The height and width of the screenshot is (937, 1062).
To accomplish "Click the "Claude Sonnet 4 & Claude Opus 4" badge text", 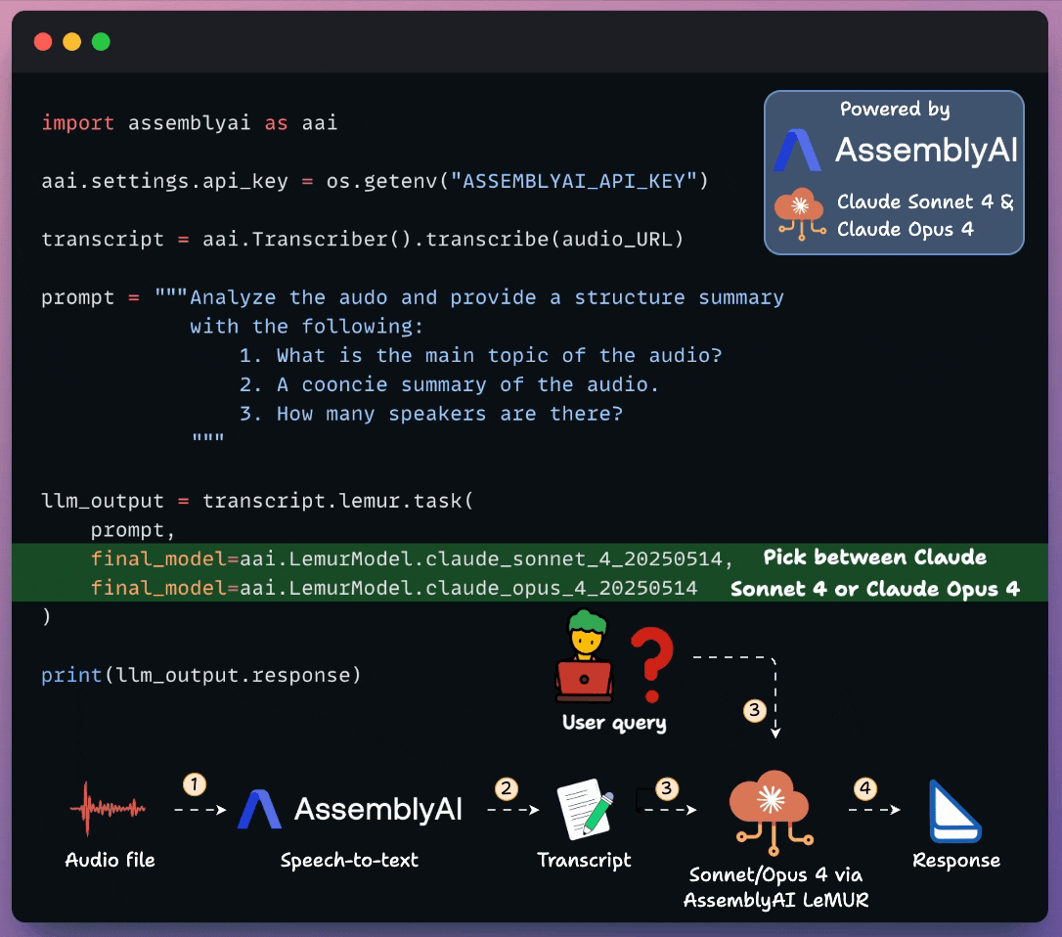I will (x=924, y=216).
